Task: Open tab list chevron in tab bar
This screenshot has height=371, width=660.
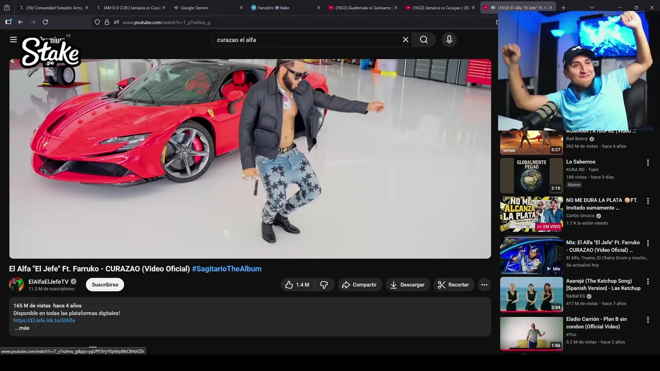Action: [x=591, y=8]
